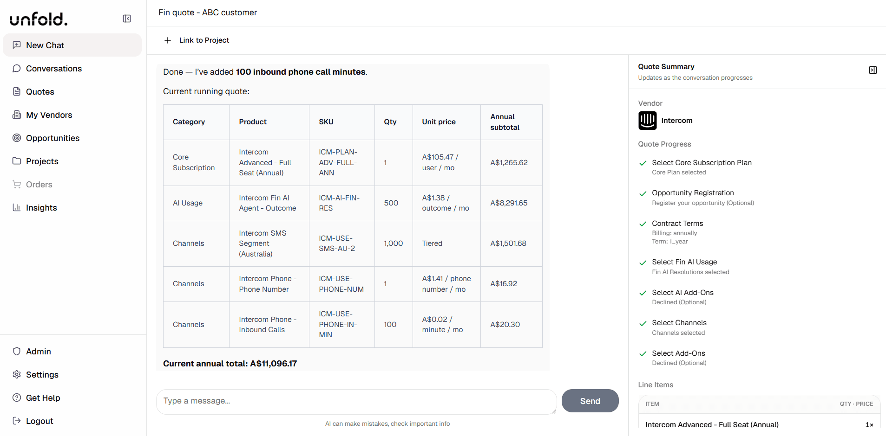Click the Intercom vendor name

coord(677,121)
